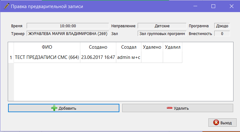Click the ФИО column header
The width and height of the screenshot is (240, 132).
pyautogui.click(x=47, y=47)
